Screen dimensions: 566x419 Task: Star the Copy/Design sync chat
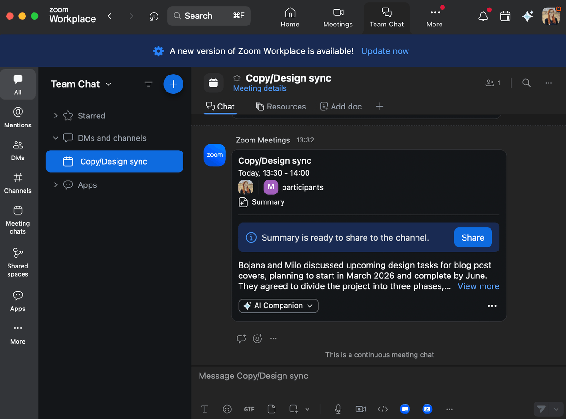click(237, 78)
